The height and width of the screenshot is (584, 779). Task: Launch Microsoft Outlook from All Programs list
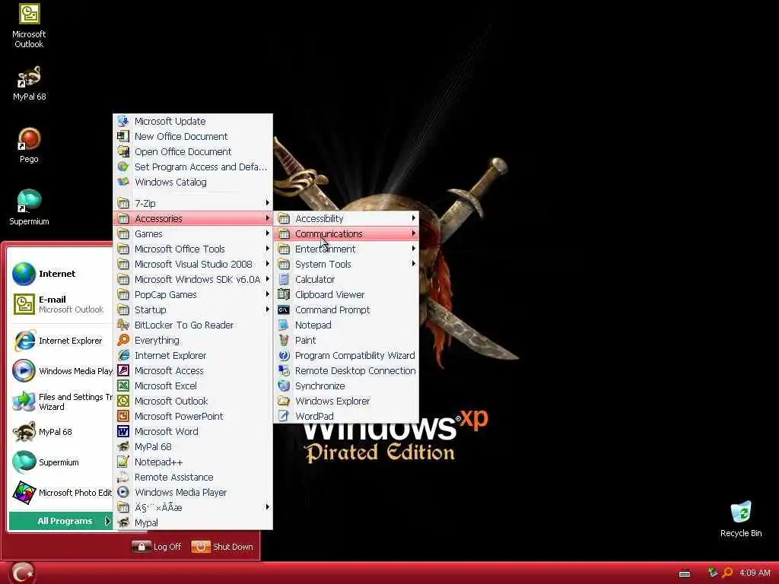pyautogui.click(x=192, y=401)
